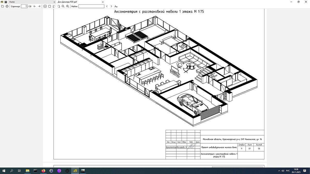Toggle match case search option
The width and height of the screenshot is (310, 174).
click(x=116, y=6)
